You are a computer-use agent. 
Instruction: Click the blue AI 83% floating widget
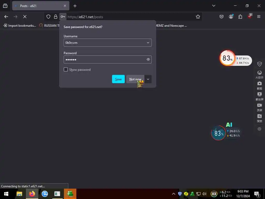(218, 133)
